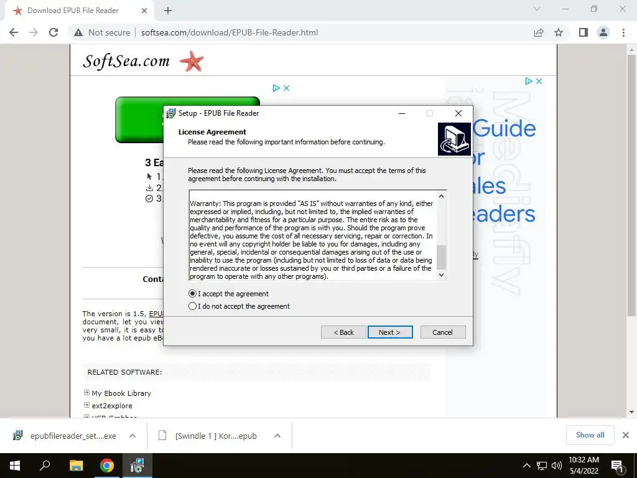This screenshot has height=478, width=637.
Task: Click the green download button
Action: 140,119
